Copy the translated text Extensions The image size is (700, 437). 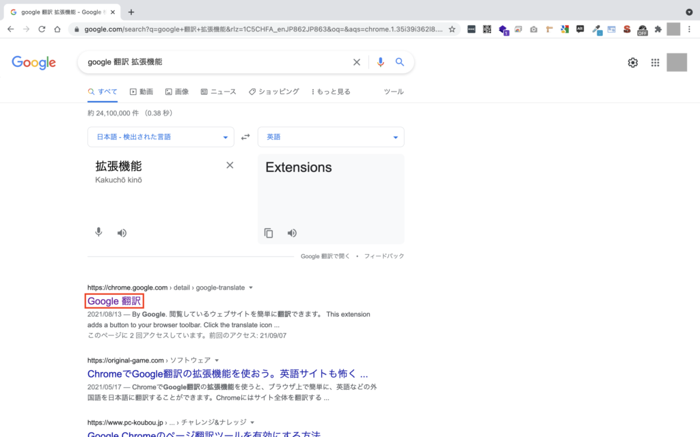coord(268,233)
